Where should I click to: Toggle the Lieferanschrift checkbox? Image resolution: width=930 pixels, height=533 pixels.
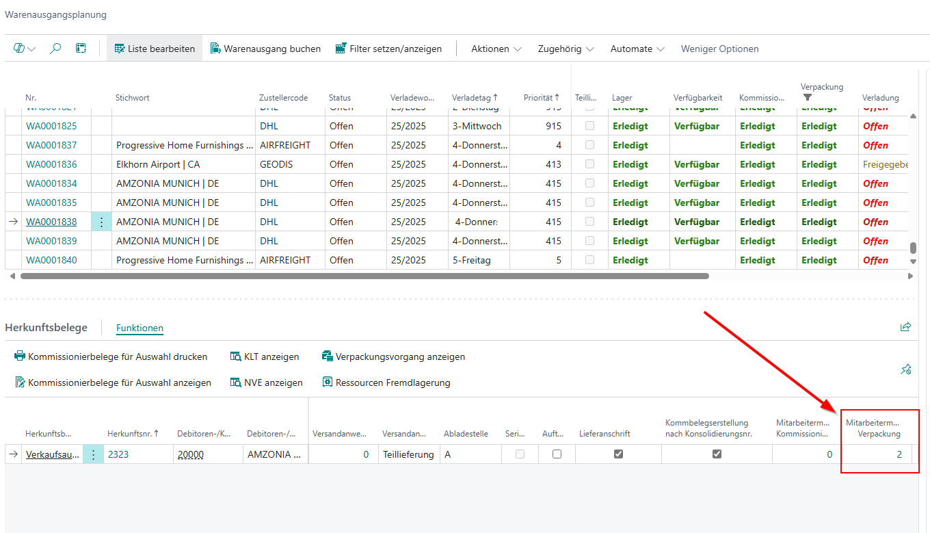click(618, 454)
